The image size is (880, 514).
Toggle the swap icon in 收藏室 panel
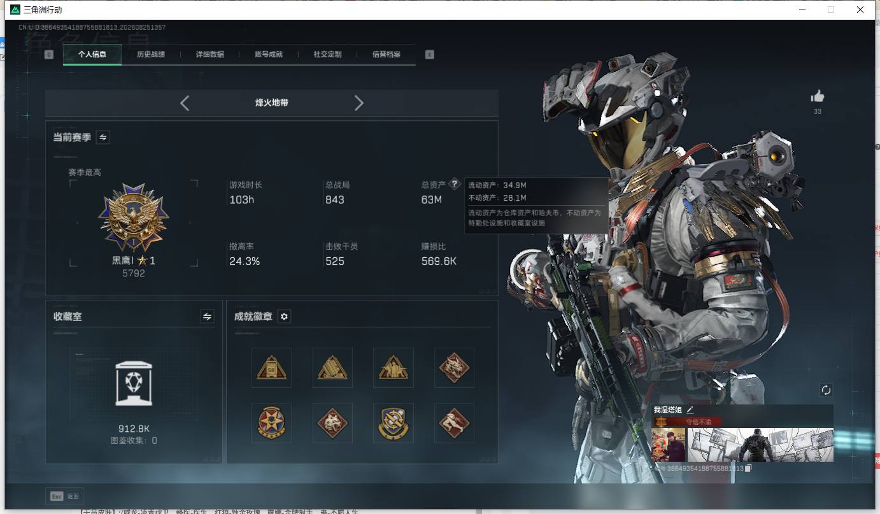[207, 317]
